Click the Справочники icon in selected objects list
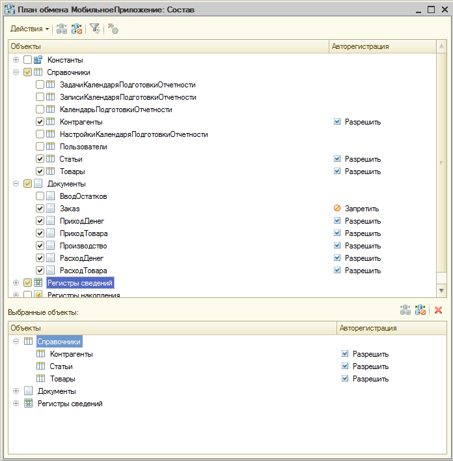Image resolution: width=453 pixels, height=461 pixels. (x=28, y=341)
